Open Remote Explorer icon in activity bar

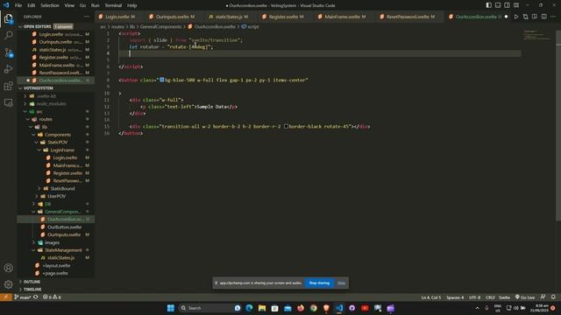click(x=8, y=103)
